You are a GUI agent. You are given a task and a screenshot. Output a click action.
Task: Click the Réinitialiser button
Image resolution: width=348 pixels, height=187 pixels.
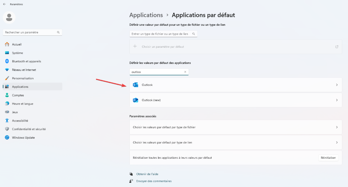[328, 158]
